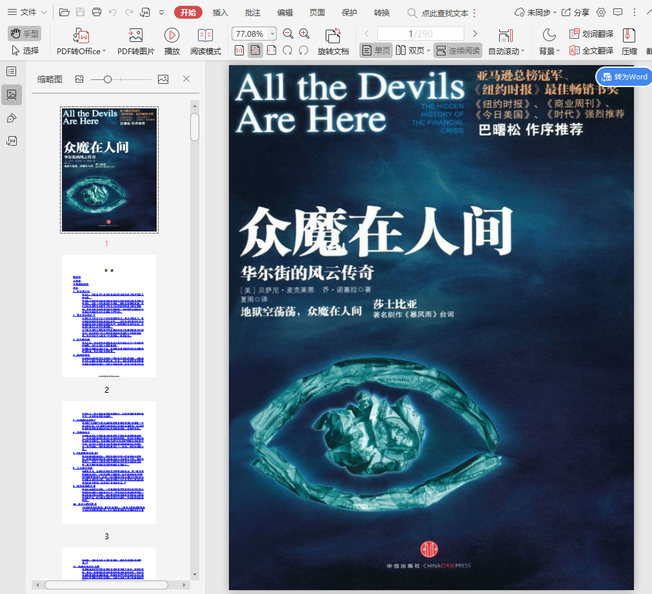The image size is (652, 594).
Task: Switch to the 编辑 tab
Action: (285, 13)
